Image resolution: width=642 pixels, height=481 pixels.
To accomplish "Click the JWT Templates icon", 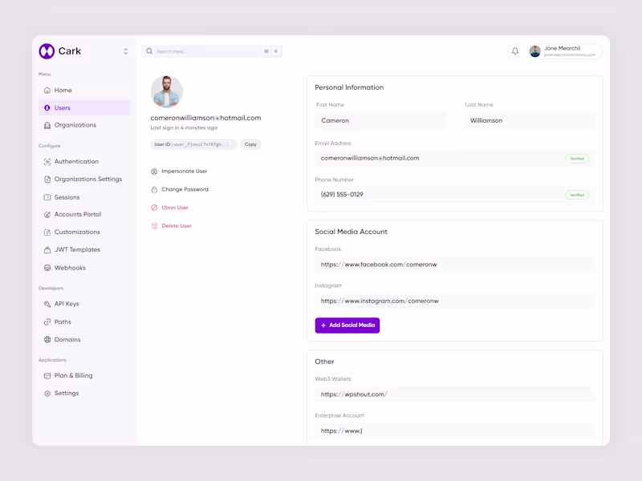I will point(47,249).
